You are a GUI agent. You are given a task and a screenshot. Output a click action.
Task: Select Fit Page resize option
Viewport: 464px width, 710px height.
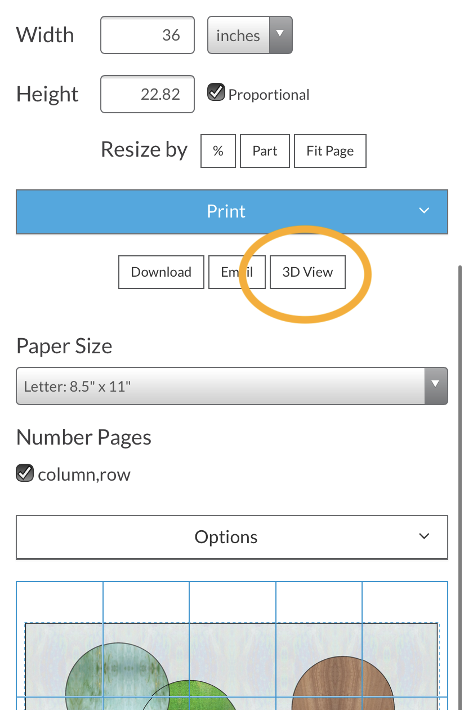point(330,151)
